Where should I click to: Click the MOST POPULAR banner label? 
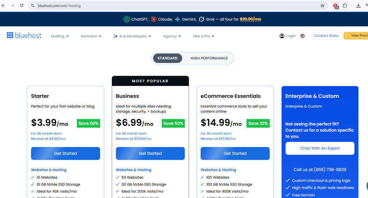tap(150, 81)
